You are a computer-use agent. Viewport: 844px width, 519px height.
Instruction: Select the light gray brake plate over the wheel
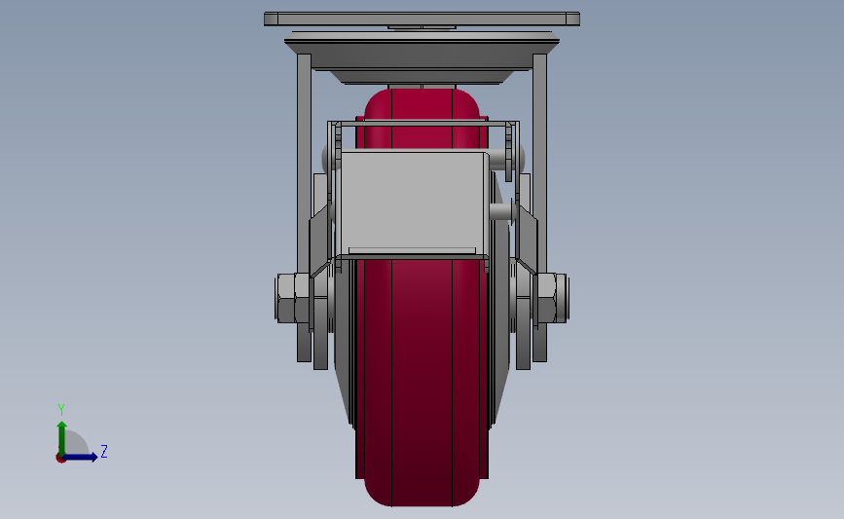click(x=414, y=204)
